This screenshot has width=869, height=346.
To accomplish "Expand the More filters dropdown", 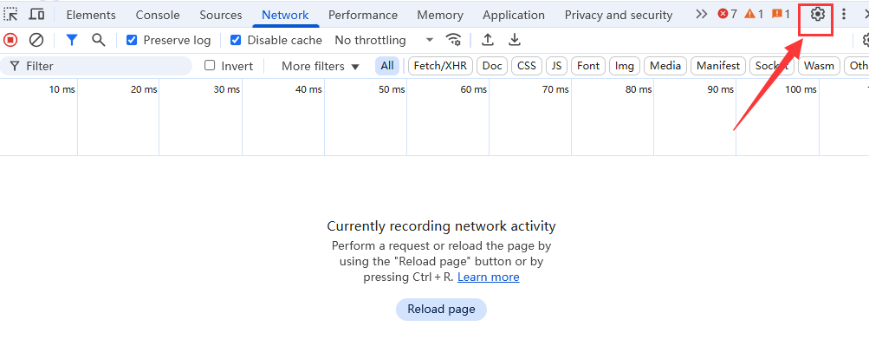I will pos(321,66).
